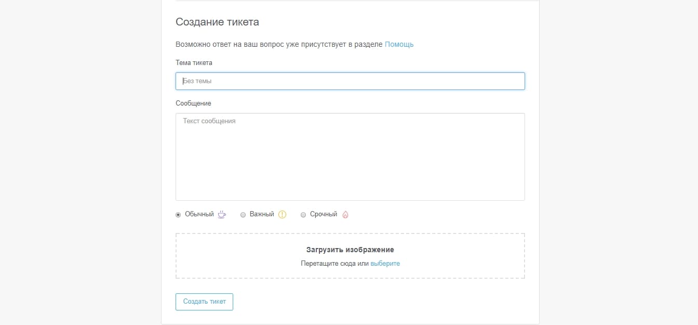Click the yellow exclamation icon next to Важный
Screen dimensions: 698x325
click(x=282, y=214)
